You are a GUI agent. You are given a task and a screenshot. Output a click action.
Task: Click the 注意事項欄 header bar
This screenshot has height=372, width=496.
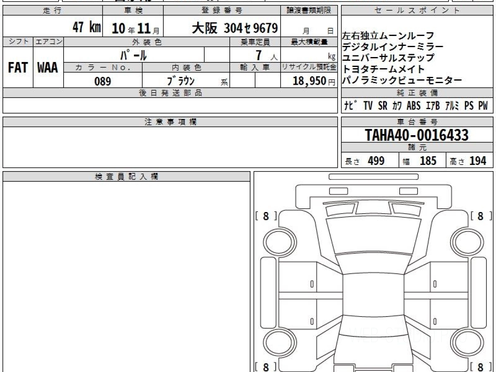(x=170, y=122)
